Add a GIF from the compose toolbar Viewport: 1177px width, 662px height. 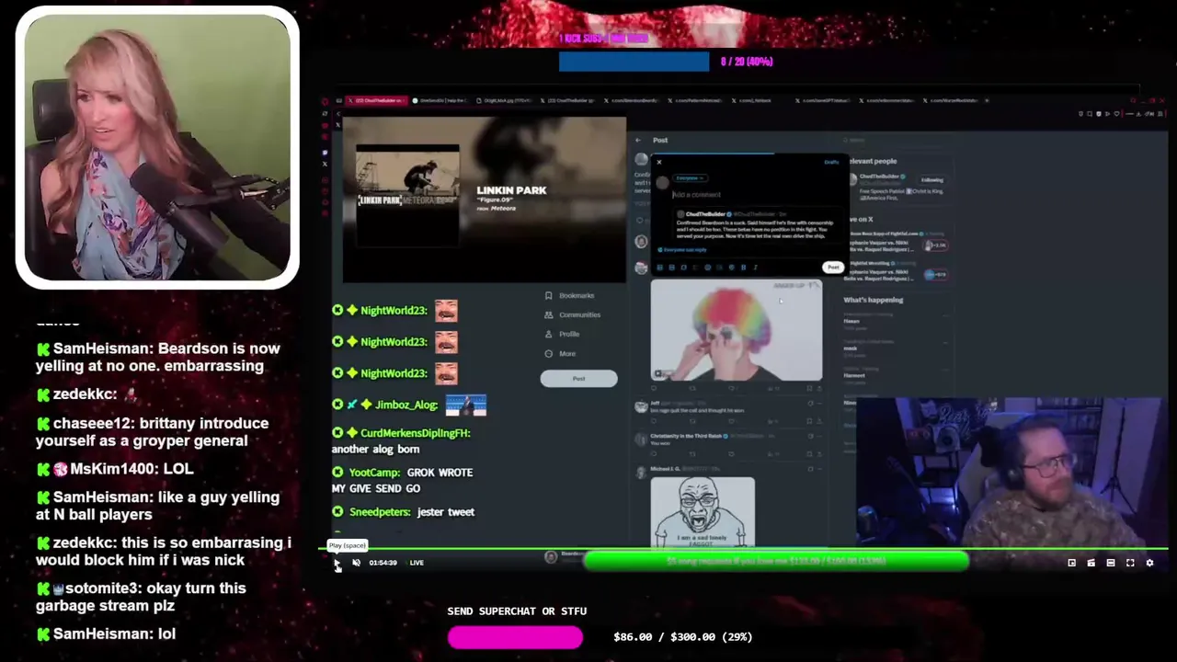[x=671, y=268]
